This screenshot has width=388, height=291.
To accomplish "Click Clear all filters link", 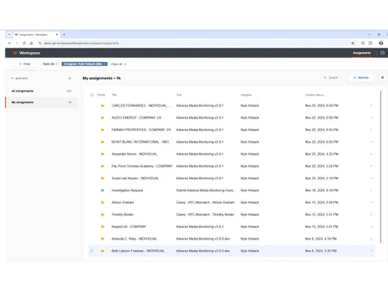I will [x=119, y=64].
